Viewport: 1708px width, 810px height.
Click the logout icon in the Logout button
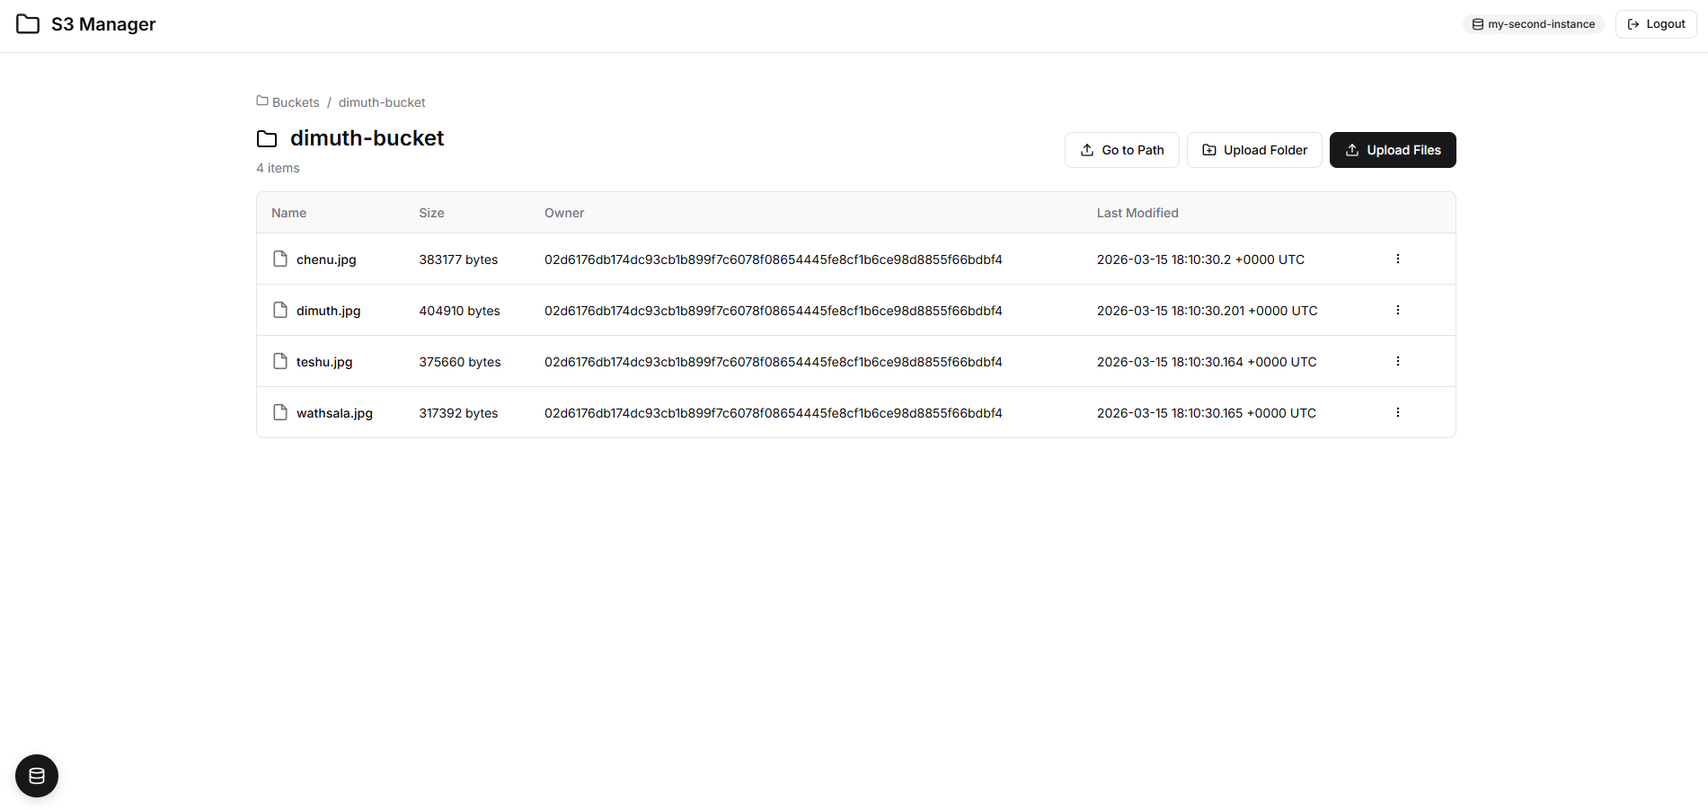tap(1631, 23)
